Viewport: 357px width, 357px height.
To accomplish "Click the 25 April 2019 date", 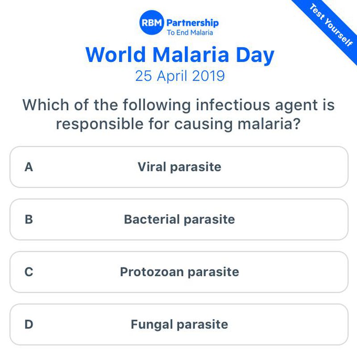I will tap(179, 76).
